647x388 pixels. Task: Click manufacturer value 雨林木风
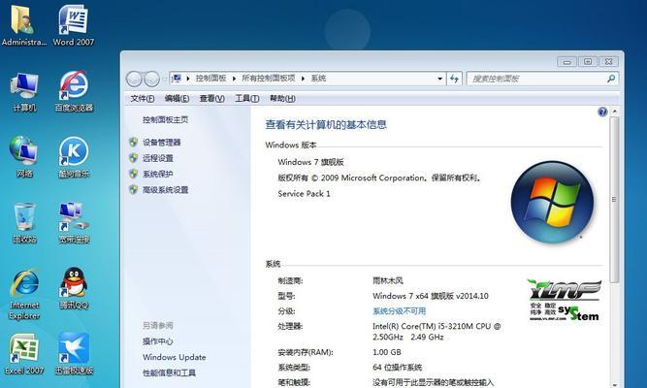coord(387,280)
